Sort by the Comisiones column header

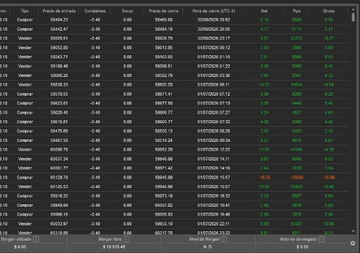[95, 11]
